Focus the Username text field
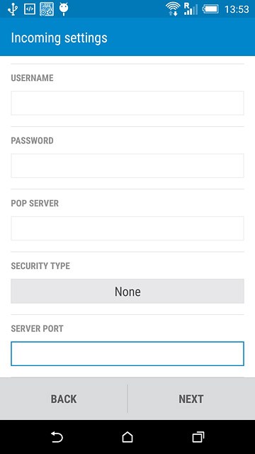This screenshot has width=255, height=454. pyautogui.click(x=127, y=103)
